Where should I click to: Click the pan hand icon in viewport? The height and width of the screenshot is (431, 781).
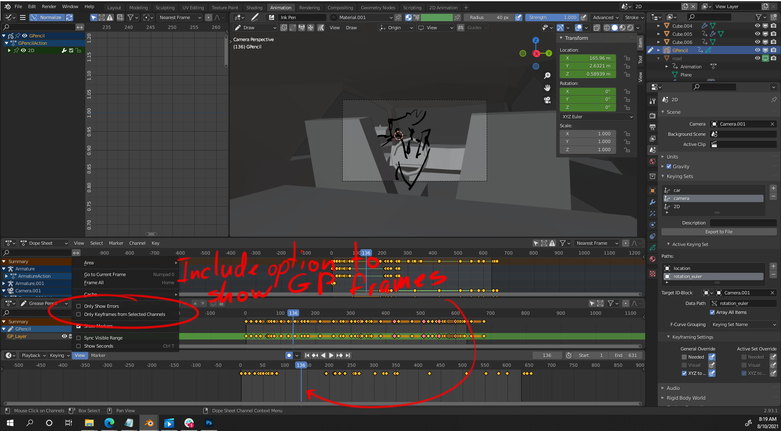[547, 88]
